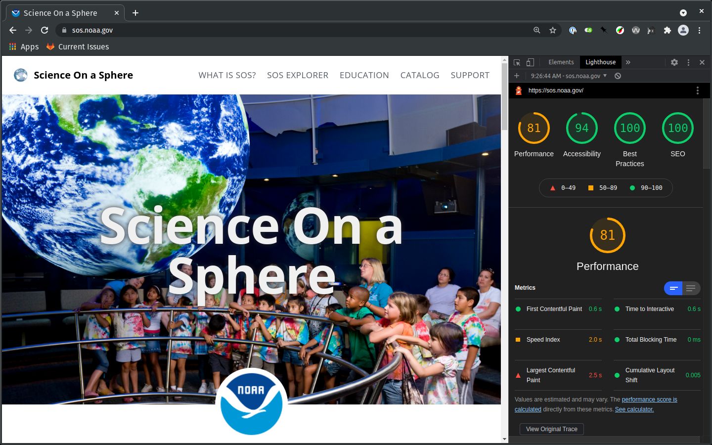The width and height of the screenshot is (712, 445).
Task: Show more DevTools tabs chevron
Action: [628, 62]
